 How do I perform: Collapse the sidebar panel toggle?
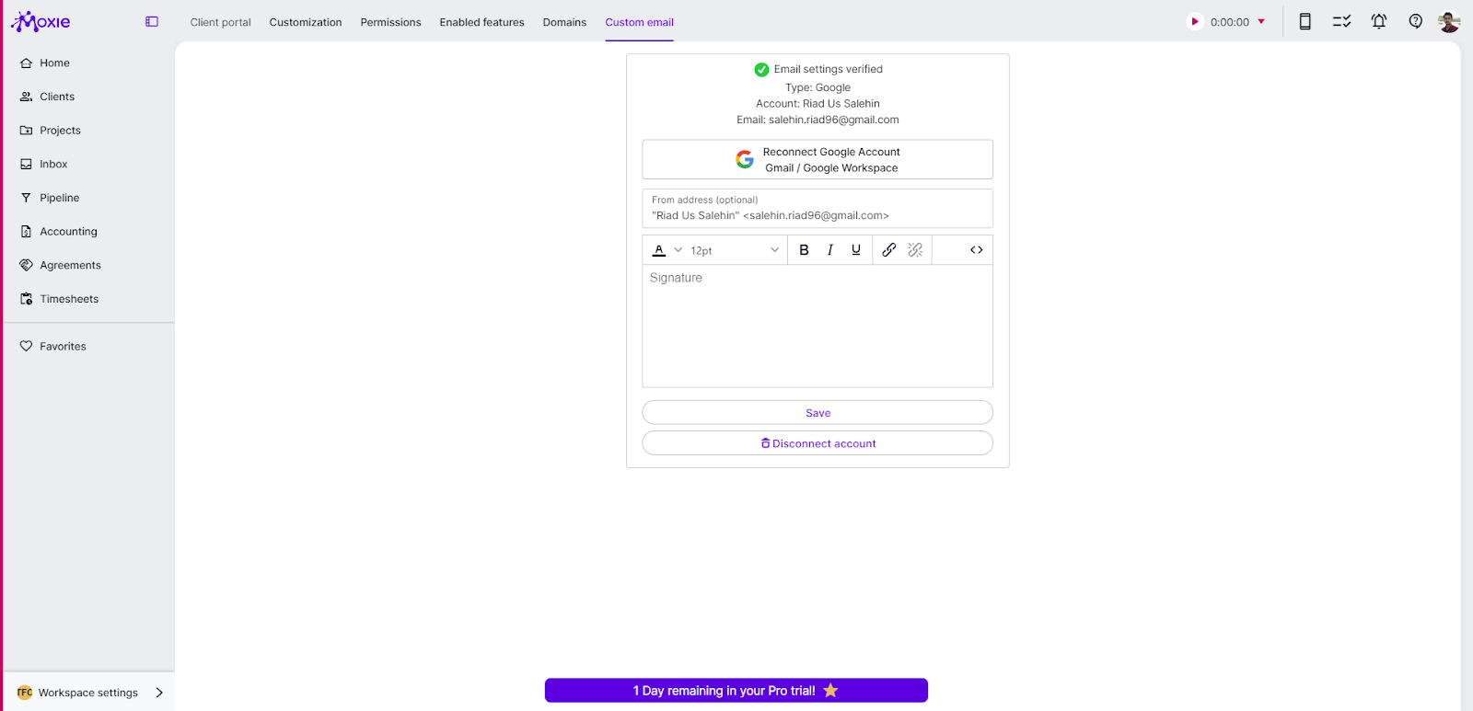click(x=152, y=22)
